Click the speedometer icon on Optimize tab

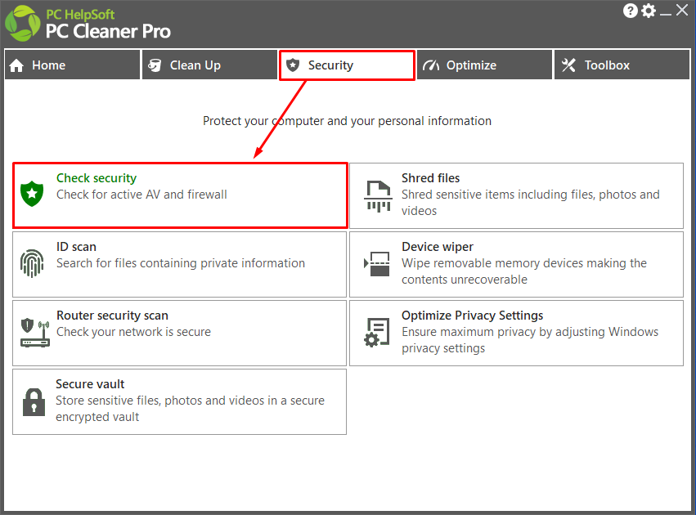tap(430, 65)
